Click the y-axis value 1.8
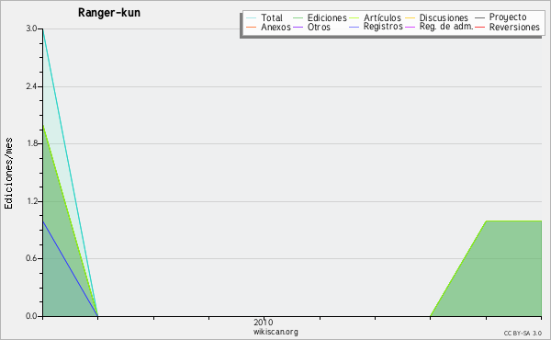The image size is (551, 340). click(31, 143)
